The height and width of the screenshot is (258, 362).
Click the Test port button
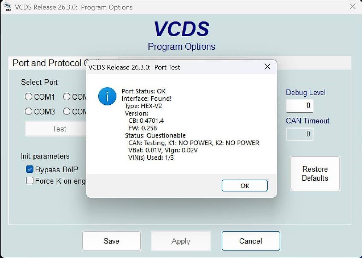coord(56,129)
